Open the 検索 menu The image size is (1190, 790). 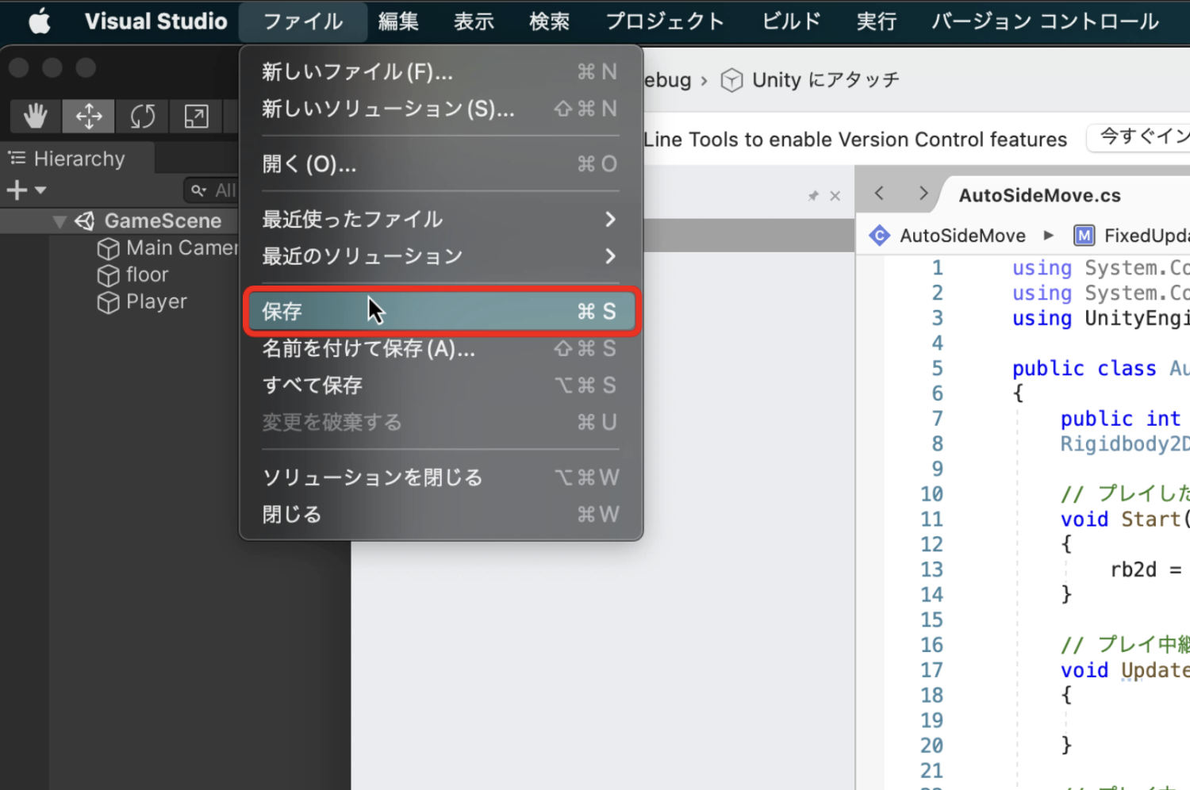(x=550, y=21)
